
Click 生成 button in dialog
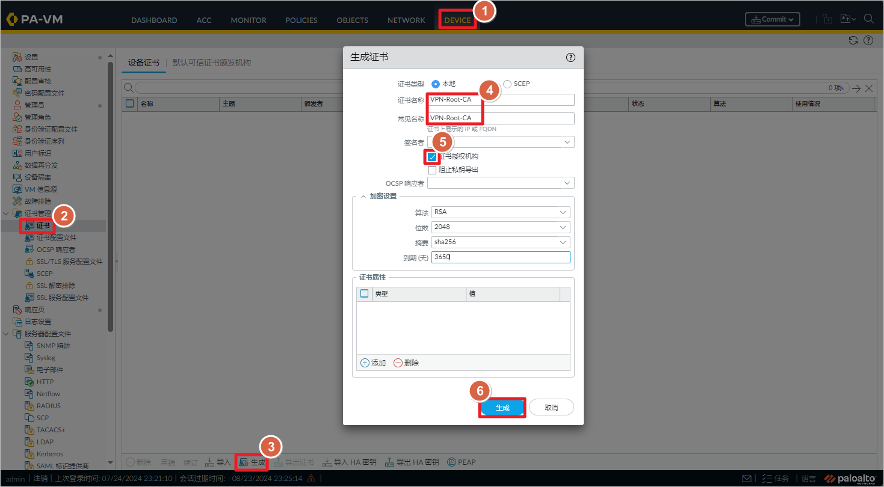coord(502,408)
